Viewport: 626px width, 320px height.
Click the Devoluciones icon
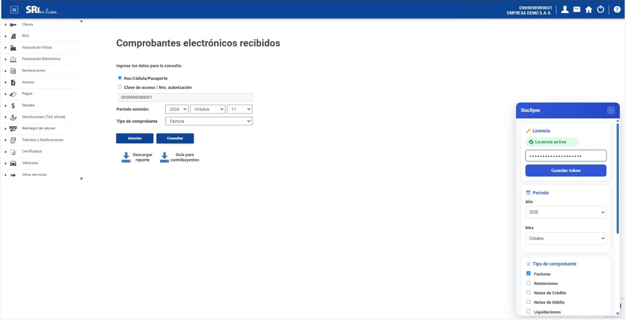13,117
